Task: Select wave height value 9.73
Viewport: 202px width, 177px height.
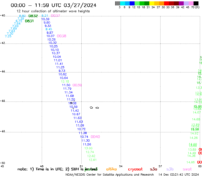Action: [62, 71]
